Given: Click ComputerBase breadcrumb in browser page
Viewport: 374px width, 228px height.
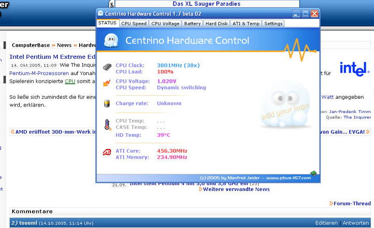Looking at the screenshot, I should (31, 45).
